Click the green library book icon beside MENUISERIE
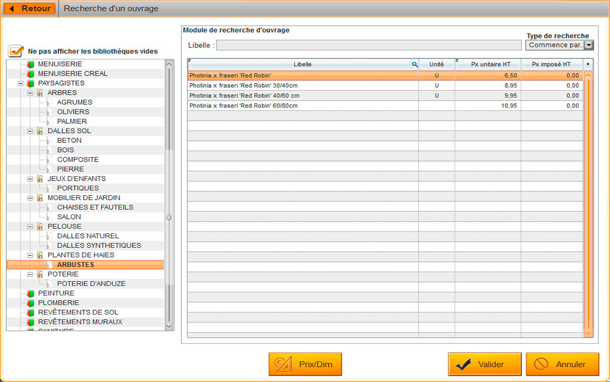This screenshot has height=382, width=610. [30, 64]
